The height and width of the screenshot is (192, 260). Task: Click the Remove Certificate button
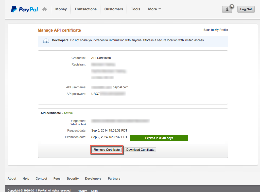(107, 150)
